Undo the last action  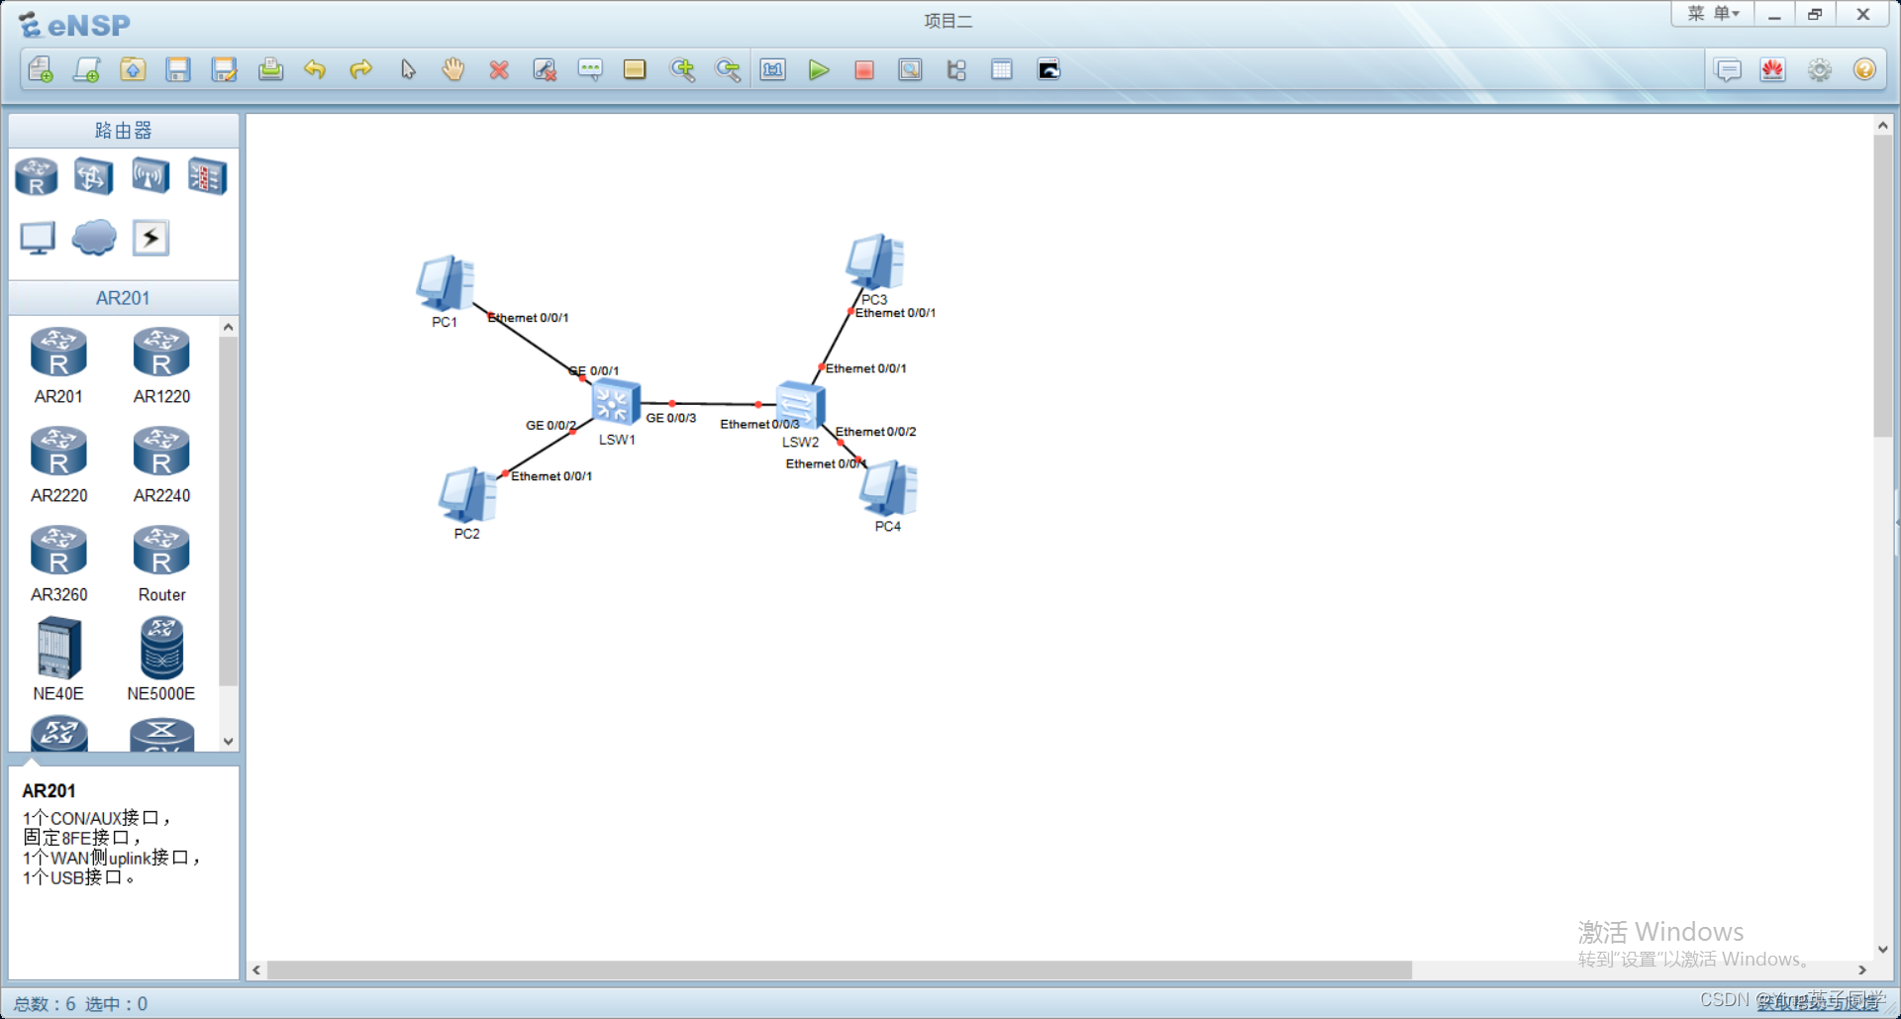pyautogui.click(x=315, y=69)
